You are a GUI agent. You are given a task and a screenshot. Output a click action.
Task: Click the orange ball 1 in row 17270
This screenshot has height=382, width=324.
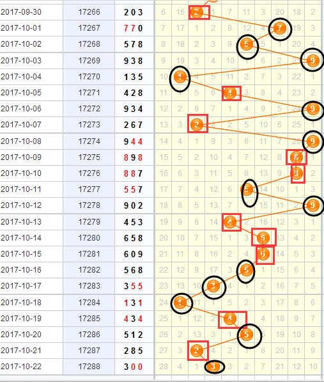(x=180, y=77)
